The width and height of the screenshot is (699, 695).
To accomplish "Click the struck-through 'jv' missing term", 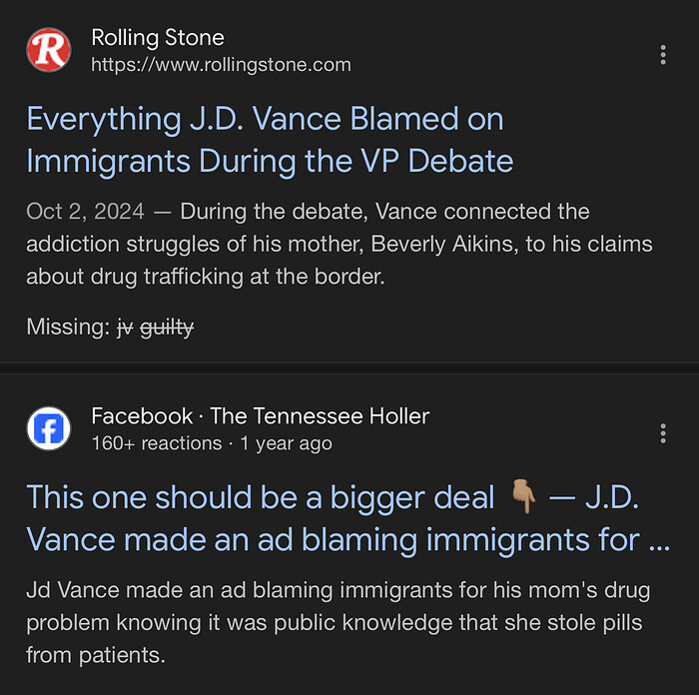I will [125, 327].
